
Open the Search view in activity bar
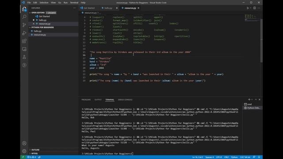point(24,17)
